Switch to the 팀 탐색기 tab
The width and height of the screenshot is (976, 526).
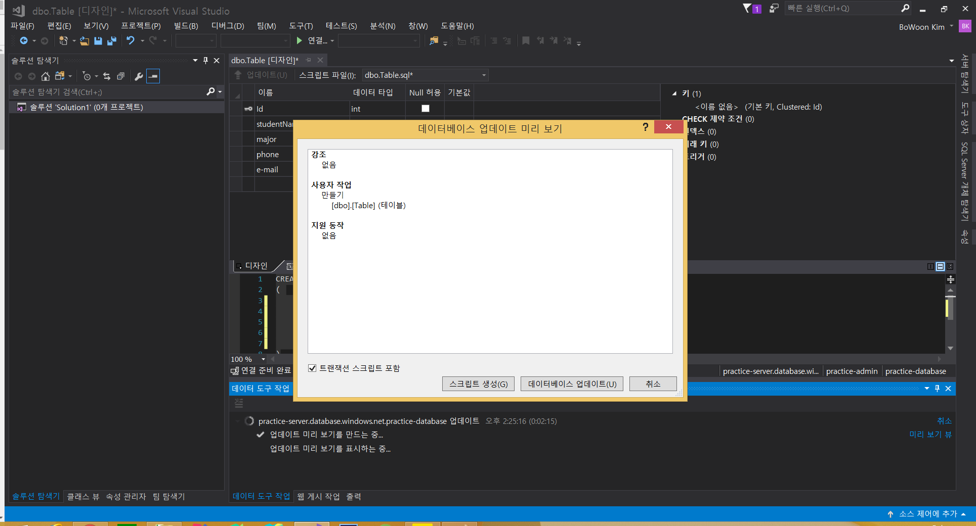point(168,497)
